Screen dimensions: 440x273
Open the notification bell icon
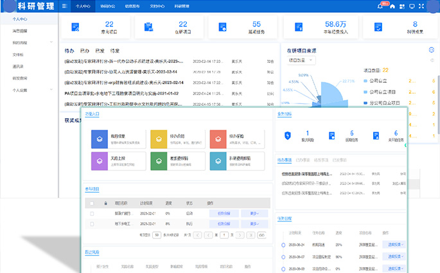[380, 6]
